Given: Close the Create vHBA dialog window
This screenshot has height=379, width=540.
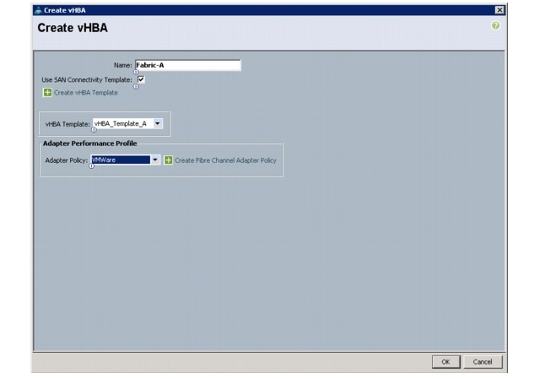Looking at the screenshot, I should tap(499, 10).
